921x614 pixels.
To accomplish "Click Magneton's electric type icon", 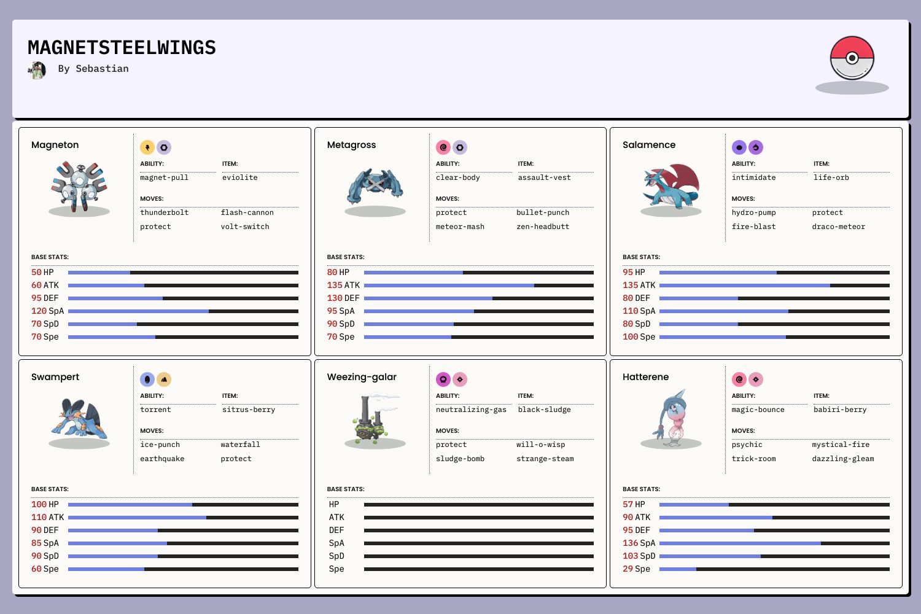I will [147, 147].
